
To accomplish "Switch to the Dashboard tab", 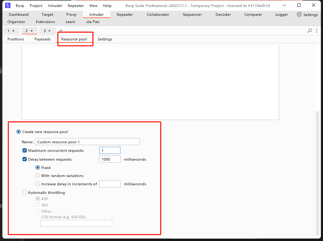I will (19, 14).
